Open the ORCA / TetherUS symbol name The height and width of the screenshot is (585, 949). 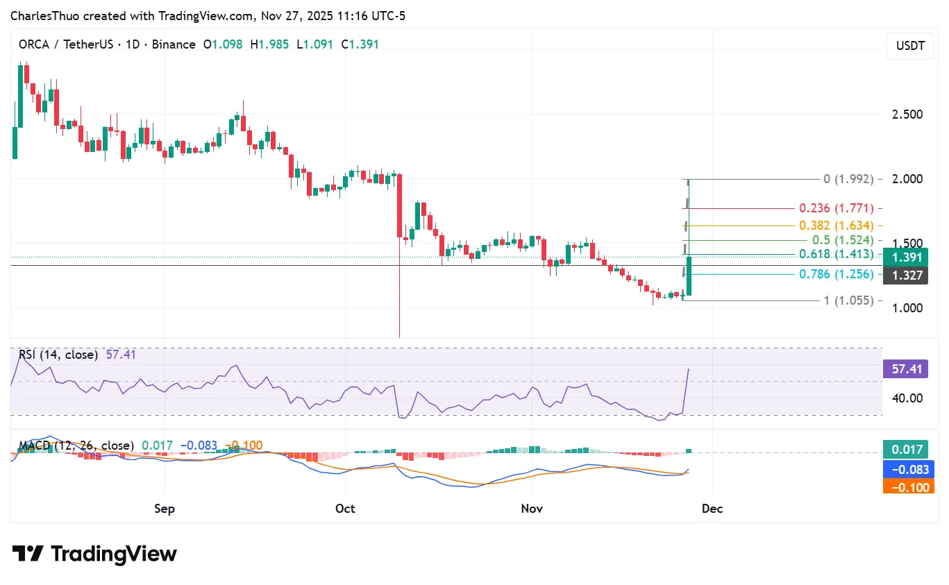point(67,44)
